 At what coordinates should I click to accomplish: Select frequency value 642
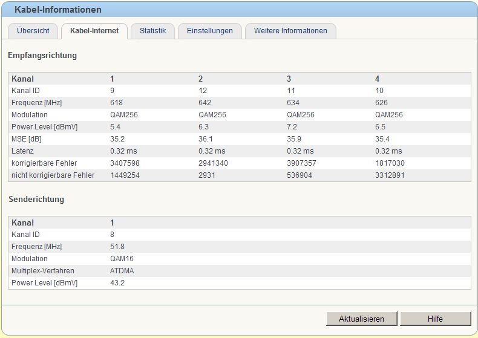pos(205,103)
